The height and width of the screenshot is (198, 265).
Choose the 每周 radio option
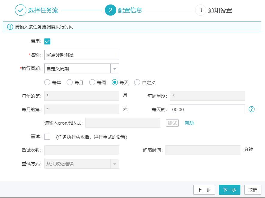[x=92, y=82]
